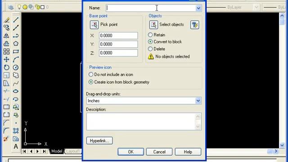Select the Arc tool

16,59
